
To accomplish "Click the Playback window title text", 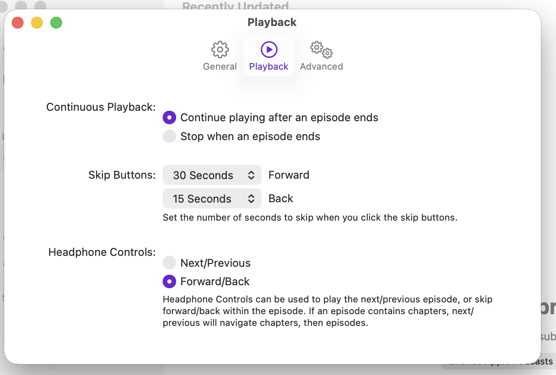I will tap(272, 22).
